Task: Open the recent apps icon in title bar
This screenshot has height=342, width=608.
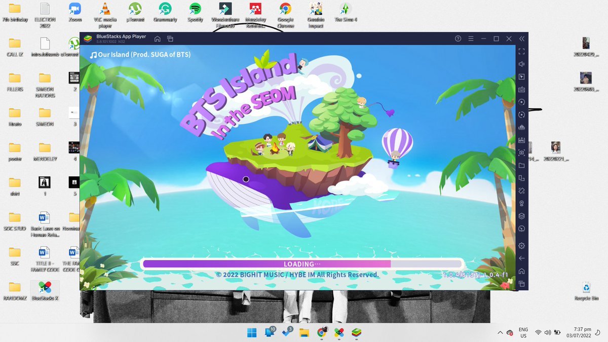Action: click(x=170, y=39)
